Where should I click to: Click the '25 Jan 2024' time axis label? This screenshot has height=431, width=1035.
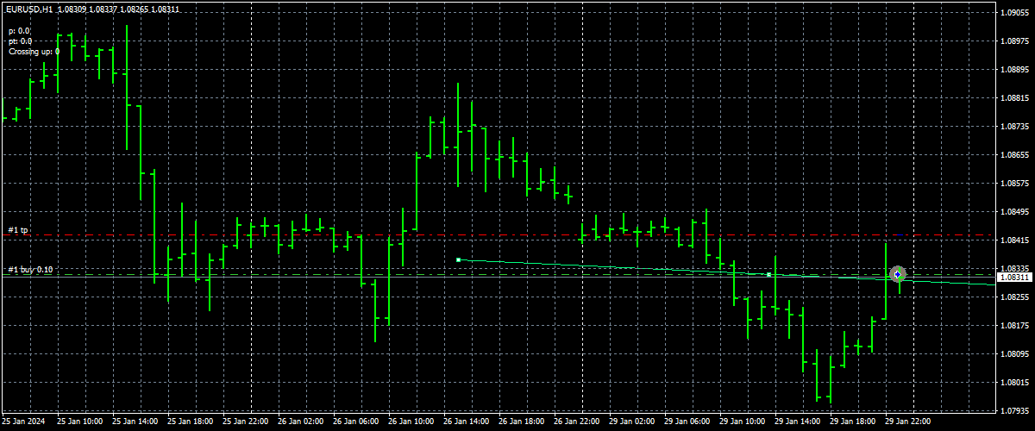pyautogui.click(x=25, y=422)
